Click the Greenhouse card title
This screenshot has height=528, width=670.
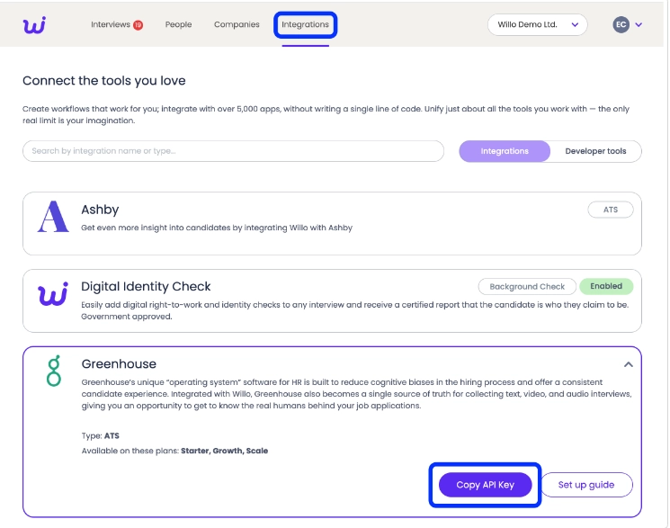[119, 363]
